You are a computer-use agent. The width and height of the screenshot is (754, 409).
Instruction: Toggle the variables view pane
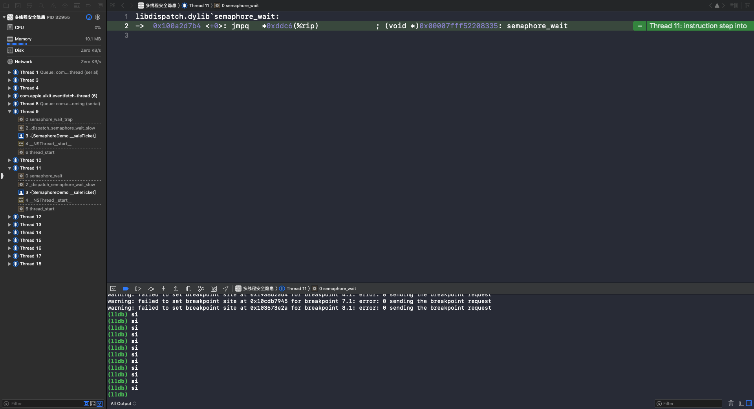[x=741, y=403]
